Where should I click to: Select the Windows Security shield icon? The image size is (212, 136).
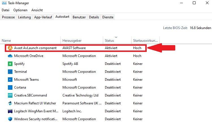click(x=10, y=119)
